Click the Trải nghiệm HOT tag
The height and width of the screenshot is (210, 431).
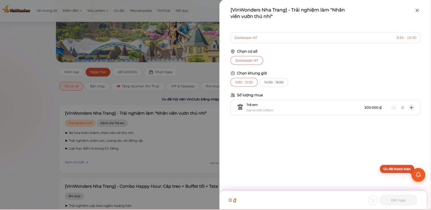[80, 123]
